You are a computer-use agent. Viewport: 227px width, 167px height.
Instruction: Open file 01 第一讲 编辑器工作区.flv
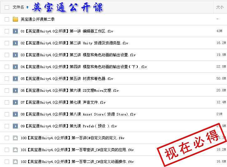click(x=67, y=31)
